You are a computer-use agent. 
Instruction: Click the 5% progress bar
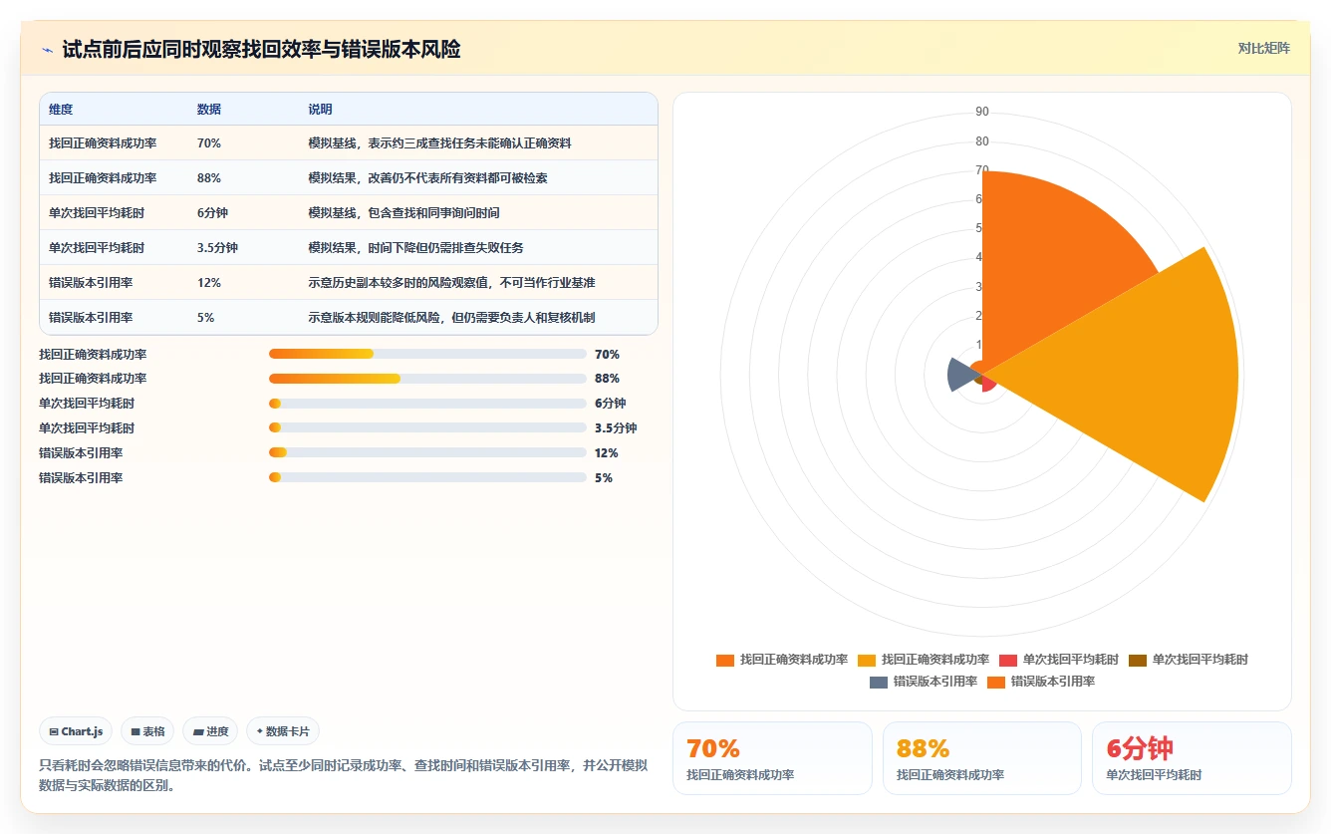(427, 478)
